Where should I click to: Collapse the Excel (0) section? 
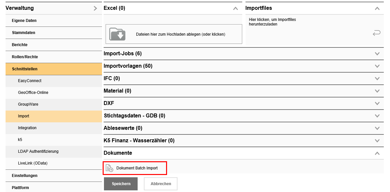pos(235,9)
